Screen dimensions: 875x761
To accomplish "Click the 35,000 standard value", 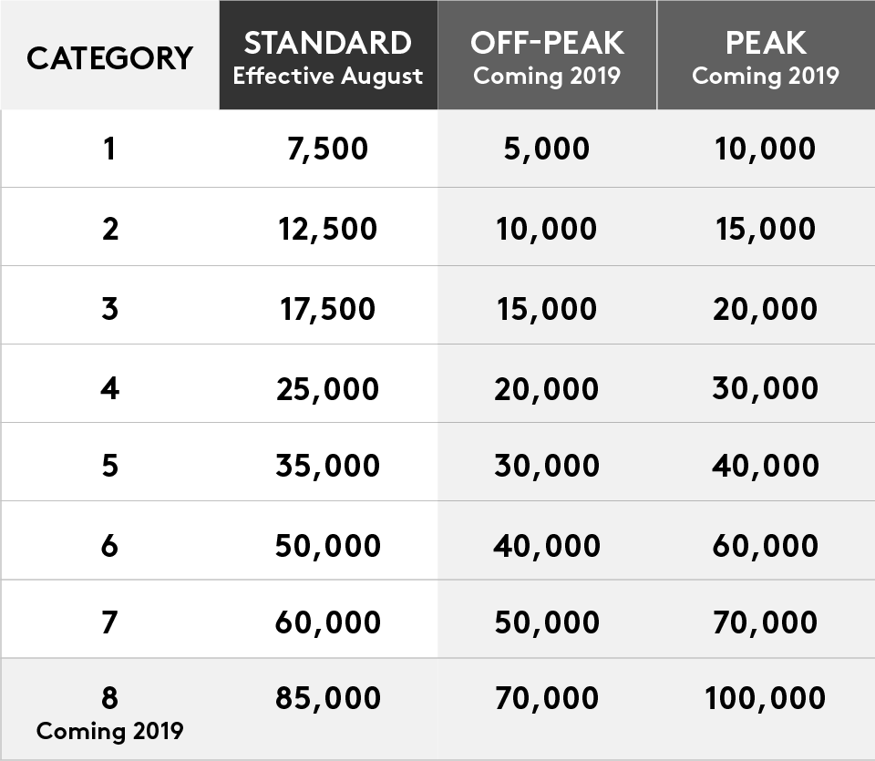I will point(327,466).
